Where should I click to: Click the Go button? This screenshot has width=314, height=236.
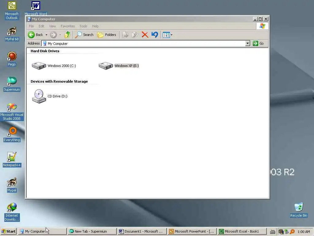(258, 43)
